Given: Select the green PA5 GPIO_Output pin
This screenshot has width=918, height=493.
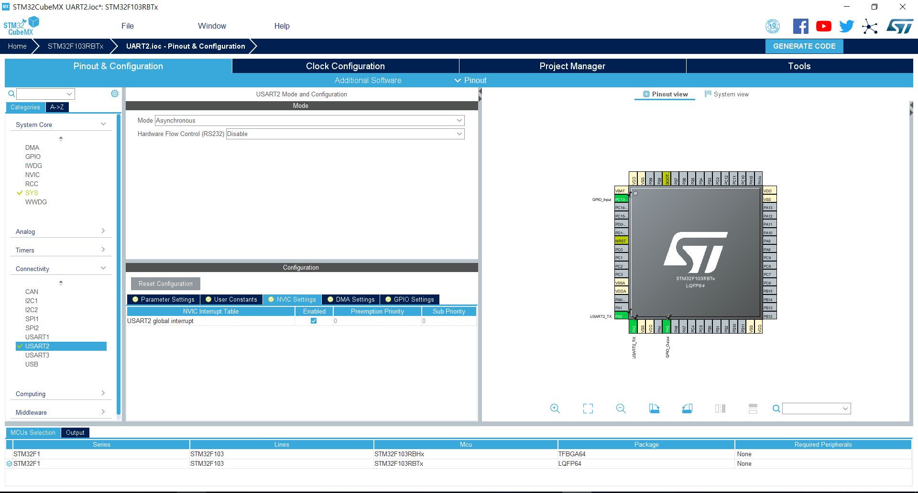Looking at the screenshot, I should [x=667, y=326].
